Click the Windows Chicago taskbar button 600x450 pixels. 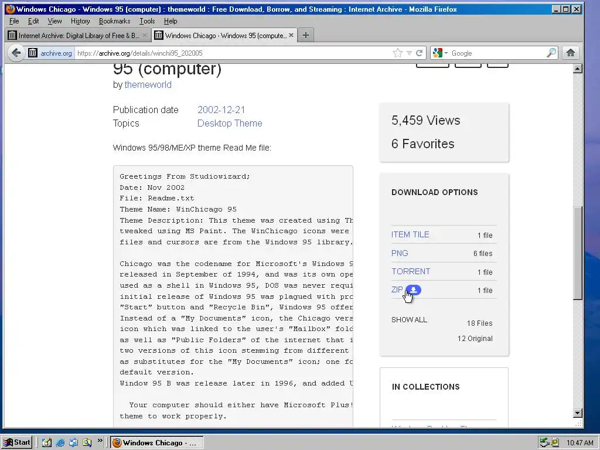pyautogui.click(x=157, y=443)
